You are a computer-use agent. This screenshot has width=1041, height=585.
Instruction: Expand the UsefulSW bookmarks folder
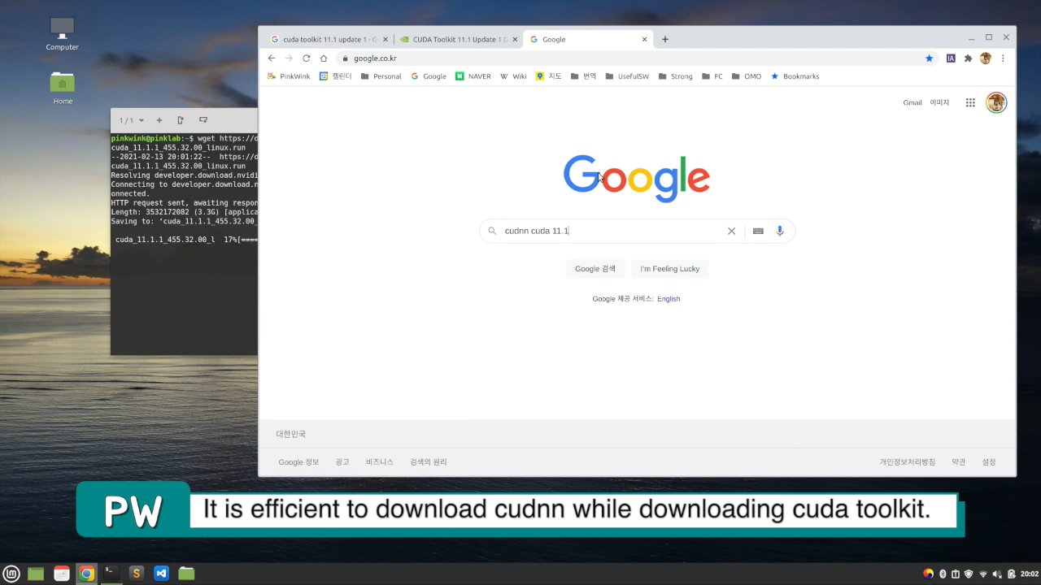click(627, 76)
